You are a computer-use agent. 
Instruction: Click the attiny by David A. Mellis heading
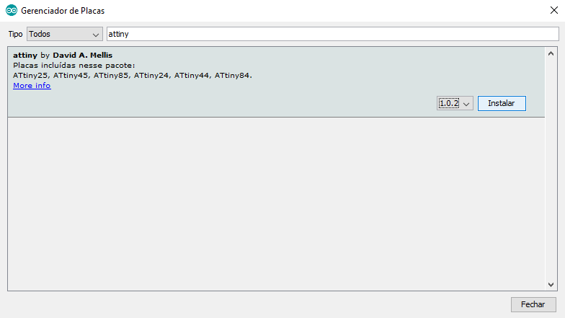(x=63, y=55)
